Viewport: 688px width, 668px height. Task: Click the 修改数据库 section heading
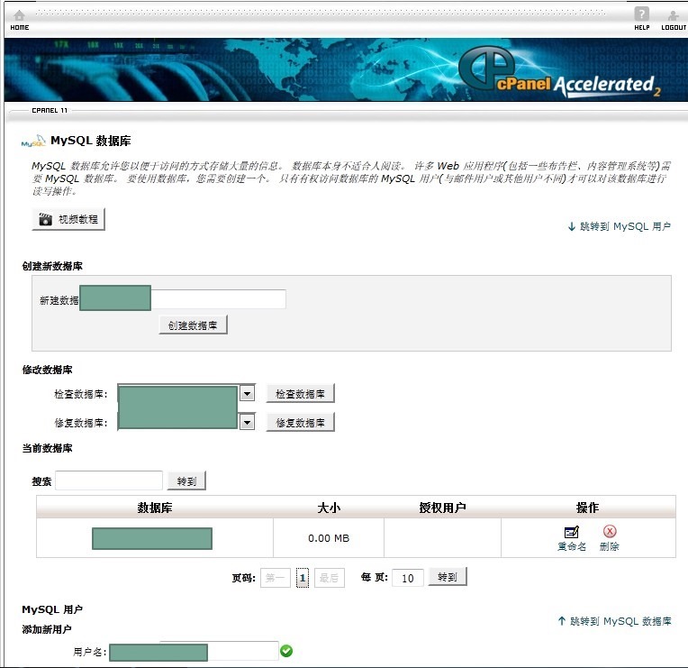click(x=47, y=370)
